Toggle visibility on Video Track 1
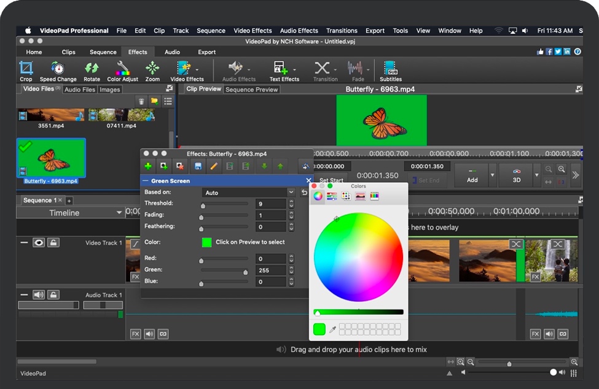 click(x=38, y=242)
